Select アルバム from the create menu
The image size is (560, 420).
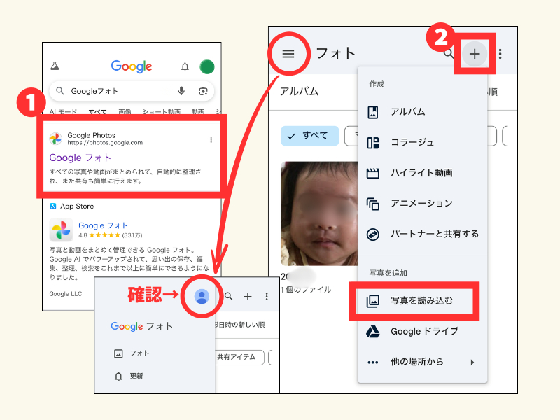click(407, 111)
